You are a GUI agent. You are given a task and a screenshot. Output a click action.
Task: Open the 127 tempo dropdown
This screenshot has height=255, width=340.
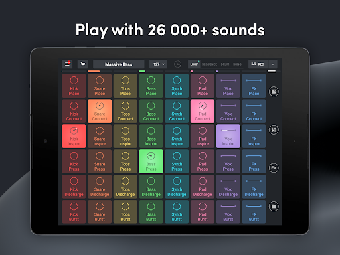[159, 64]
